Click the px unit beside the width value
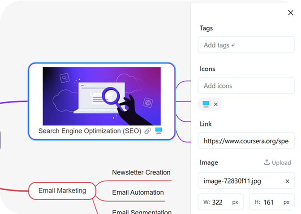The width and height of the screenshot is (301, 214). pos(235,202)
